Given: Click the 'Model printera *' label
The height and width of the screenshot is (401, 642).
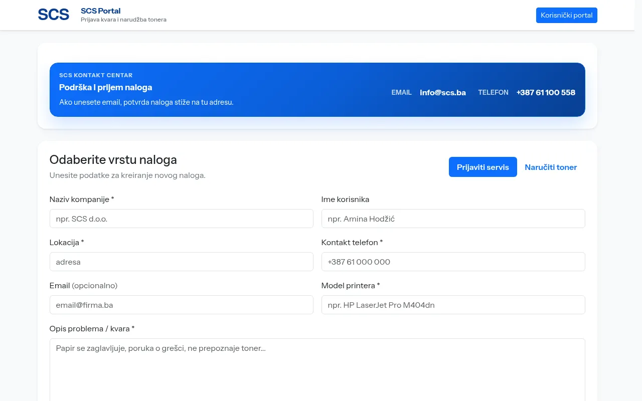Looking at the screenshot, I should (x=351, y=286).
